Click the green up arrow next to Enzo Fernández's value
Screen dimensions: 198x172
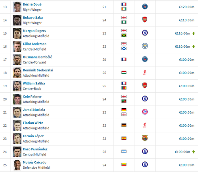[x=194, y=152]
